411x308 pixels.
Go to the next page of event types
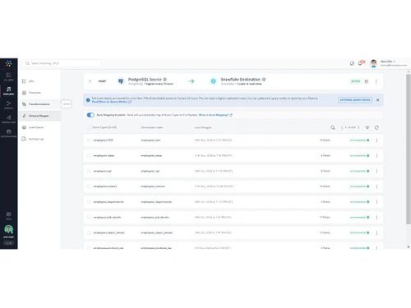click(x=358, y=127)
